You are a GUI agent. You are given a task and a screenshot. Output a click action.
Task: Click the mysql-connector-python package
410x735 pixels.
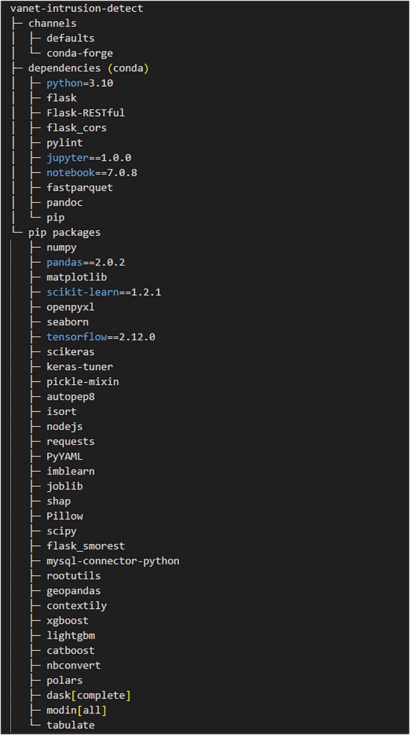[x=113, y=561]
